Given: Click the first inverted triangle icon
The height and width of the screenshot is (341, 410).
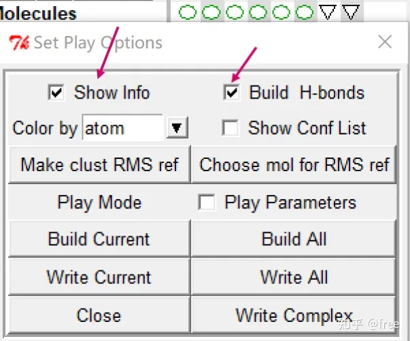Looking at the screenshot, I should pyautogui.click(x=328, y=12).
